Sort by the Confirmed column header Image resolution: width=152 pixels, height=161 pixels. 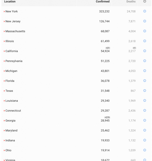(x=103, y=2)
